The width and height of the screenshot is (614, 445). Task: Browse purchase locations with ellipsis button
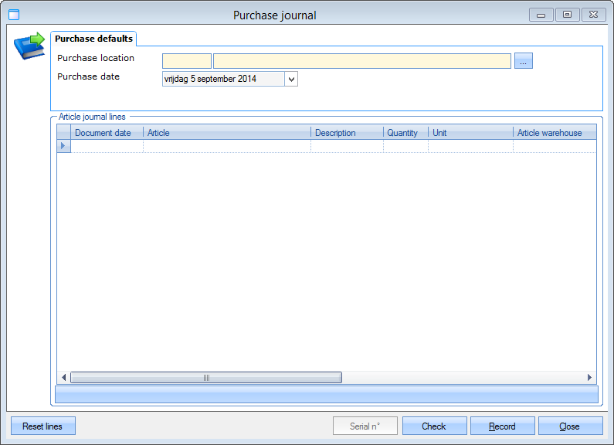[524, 61]
